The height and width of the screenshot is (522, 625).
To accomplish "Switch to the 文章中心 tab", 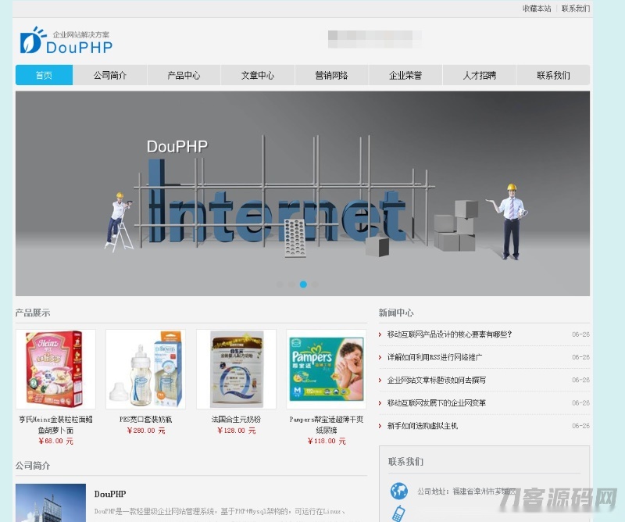I will click(x=255, y=75).
